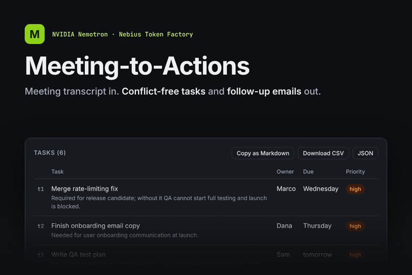Click the 'follow-up emails' subtitle text
Screen dimensions: 412x275
pos(264,91)
